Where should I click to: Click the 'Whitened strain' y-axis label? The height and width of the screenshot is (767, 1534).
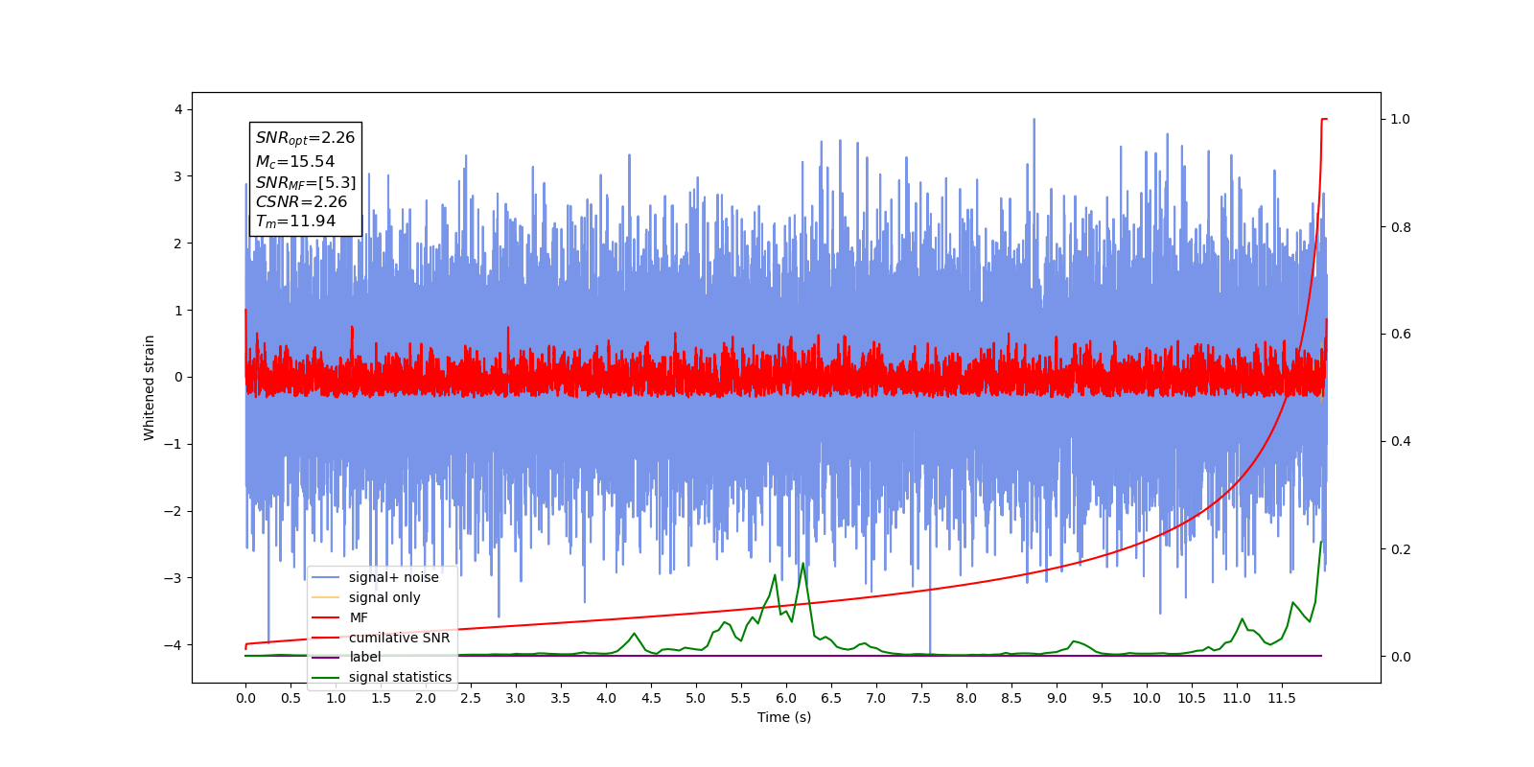[x=149, y=387]
